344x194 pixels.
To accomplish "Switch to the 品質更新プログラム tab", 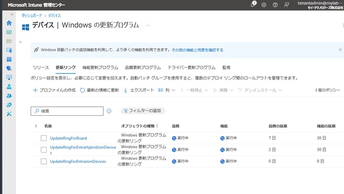I will tap(143, 67).
